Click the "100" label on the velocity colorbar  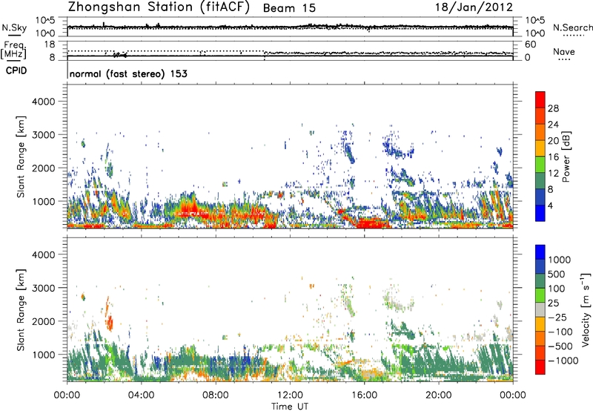[x=558, y=289]
